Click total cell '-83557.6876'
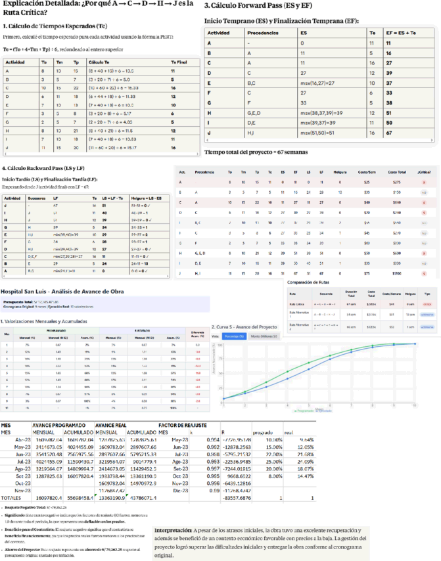This screenshot has width=441, height=561. point(237,498)
